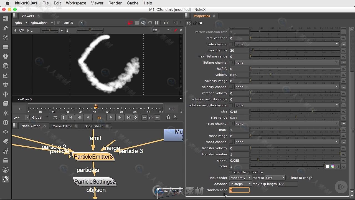Switch to the Dope Sheet tab
This screenshot has width=355, height=200.
tap(93, 126)
